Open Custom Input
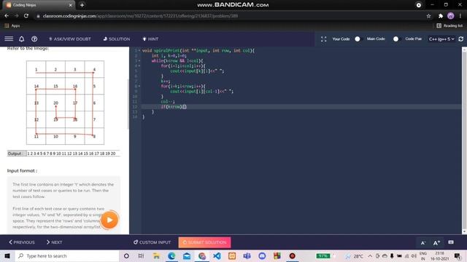The image size is (467, 262). (x=153, y=242)
